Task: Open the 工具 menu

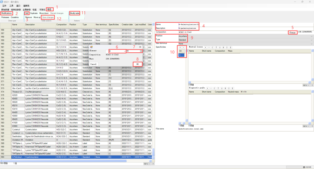Action: coord(11,6)
